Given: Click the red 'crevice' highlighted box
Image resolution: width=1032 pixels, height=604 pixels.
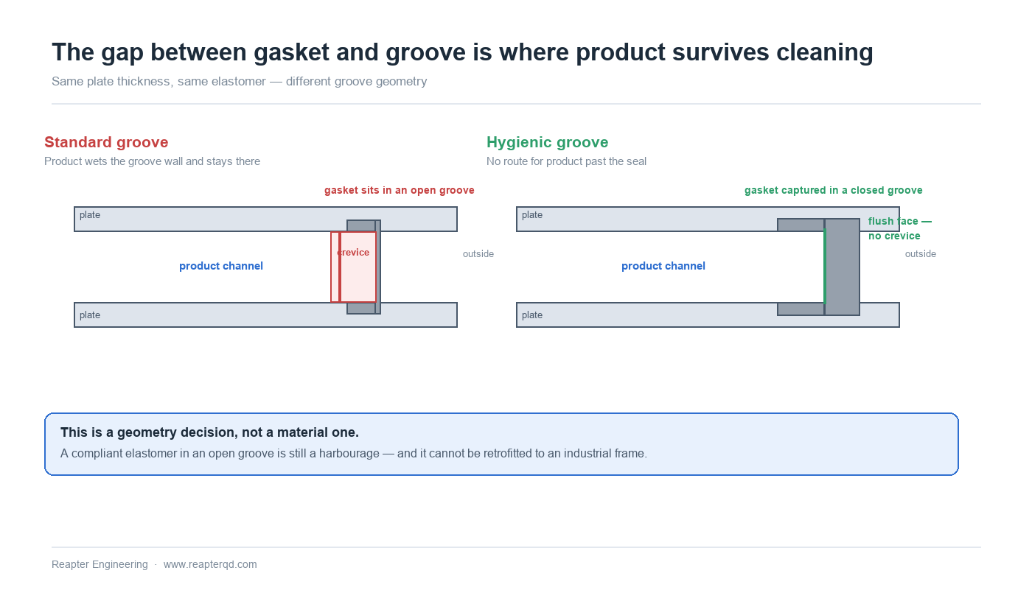Looking at the screenshot, I should (x=354, y=267).
